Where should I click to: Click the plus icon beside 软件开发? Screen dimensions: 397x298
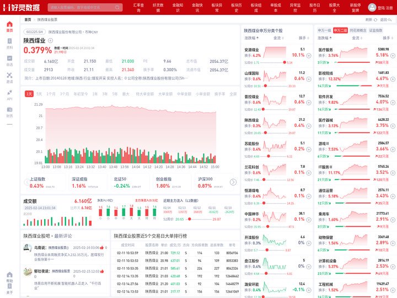click(x=393, y=103)
